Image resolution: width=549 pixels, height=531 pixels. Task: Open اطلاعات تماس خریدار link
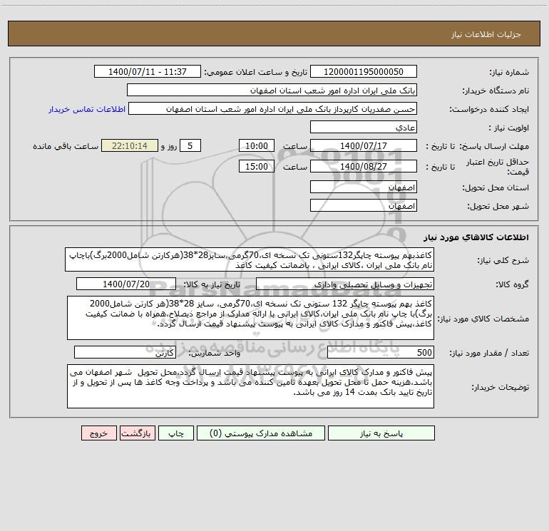[x=87, y=109]
